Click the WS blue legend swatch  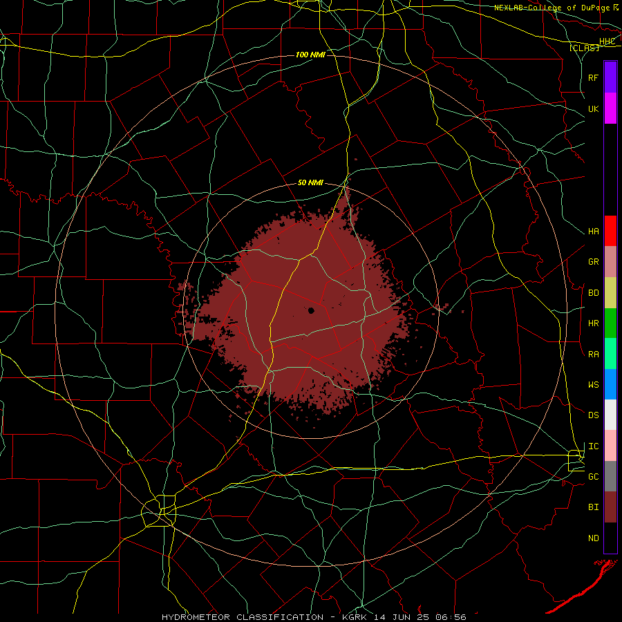coord(610,384)
